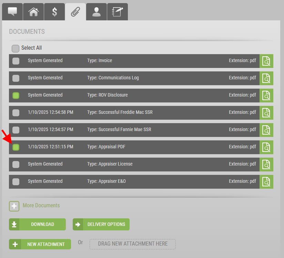Viewport: 284px width, 258px height.
Task: Check the Successful Fannie Mae SSR checkbox
Action: (x=16, y=130)
